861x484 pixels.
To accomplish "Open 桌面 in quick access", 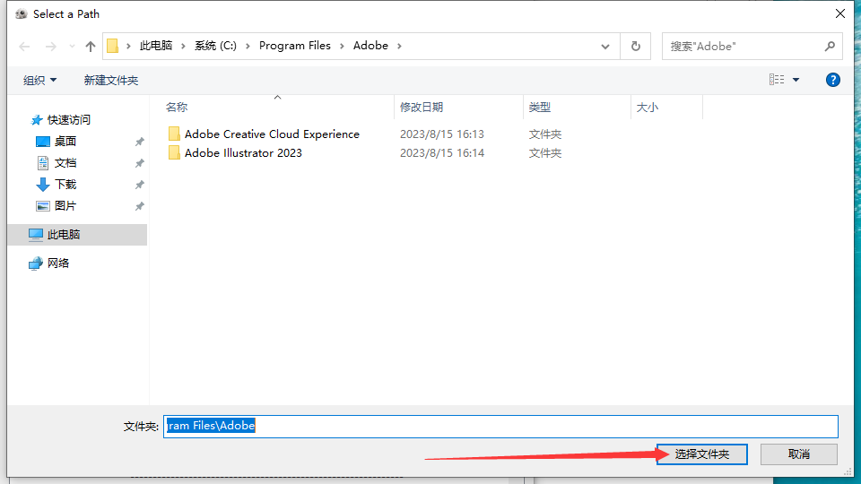I will click(x=65, y=142).
